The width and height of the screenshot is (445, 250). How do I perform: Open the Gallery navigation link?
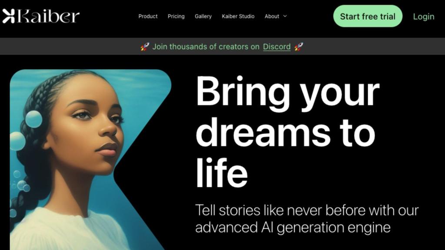203,16
